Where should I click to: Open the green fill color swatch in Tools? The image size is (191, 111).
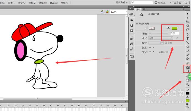[x=188, y=101]
